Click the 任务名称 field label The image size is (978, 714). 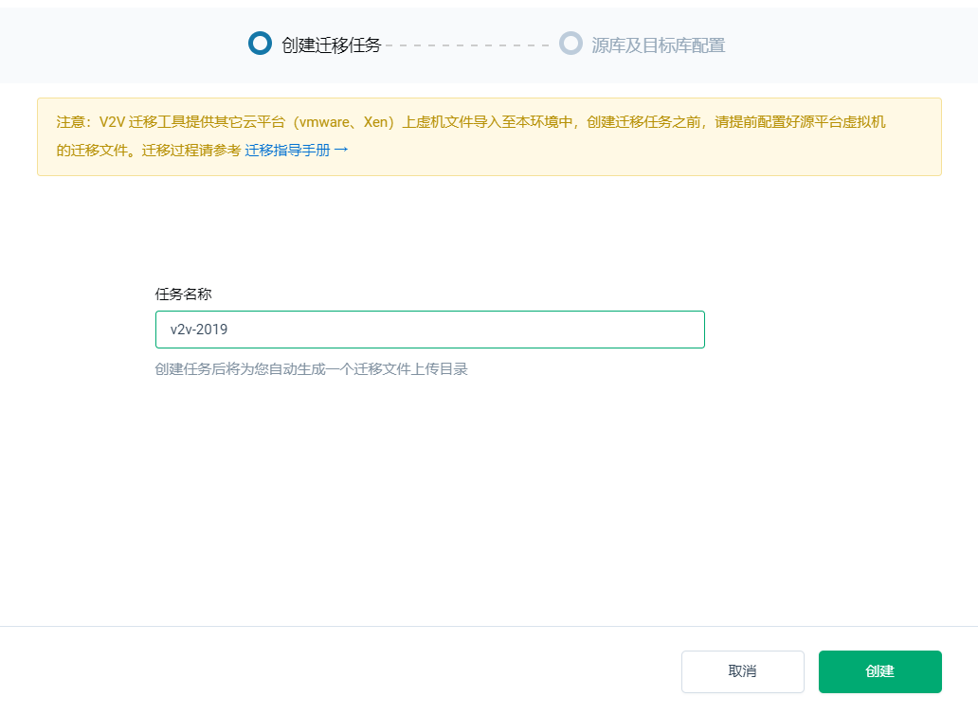pyautogui.click(x=183, y=295)
